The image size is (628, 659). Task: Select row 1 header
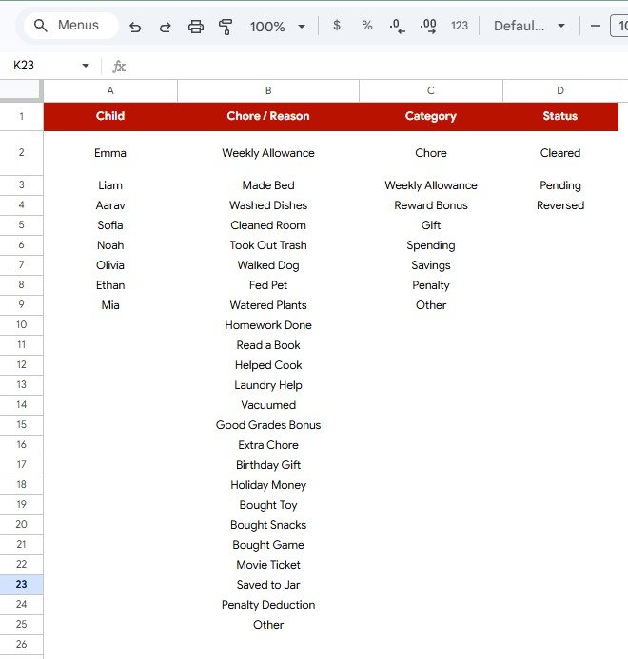coord(21,116)
